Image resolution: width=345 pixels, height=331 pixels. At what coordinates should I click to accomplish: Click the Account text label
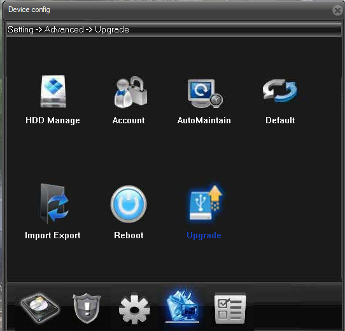[x=129, y=120]
